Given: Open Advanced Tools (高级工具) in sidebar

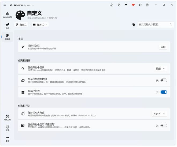Looking at the screenshot, I should tap(8, 118).
